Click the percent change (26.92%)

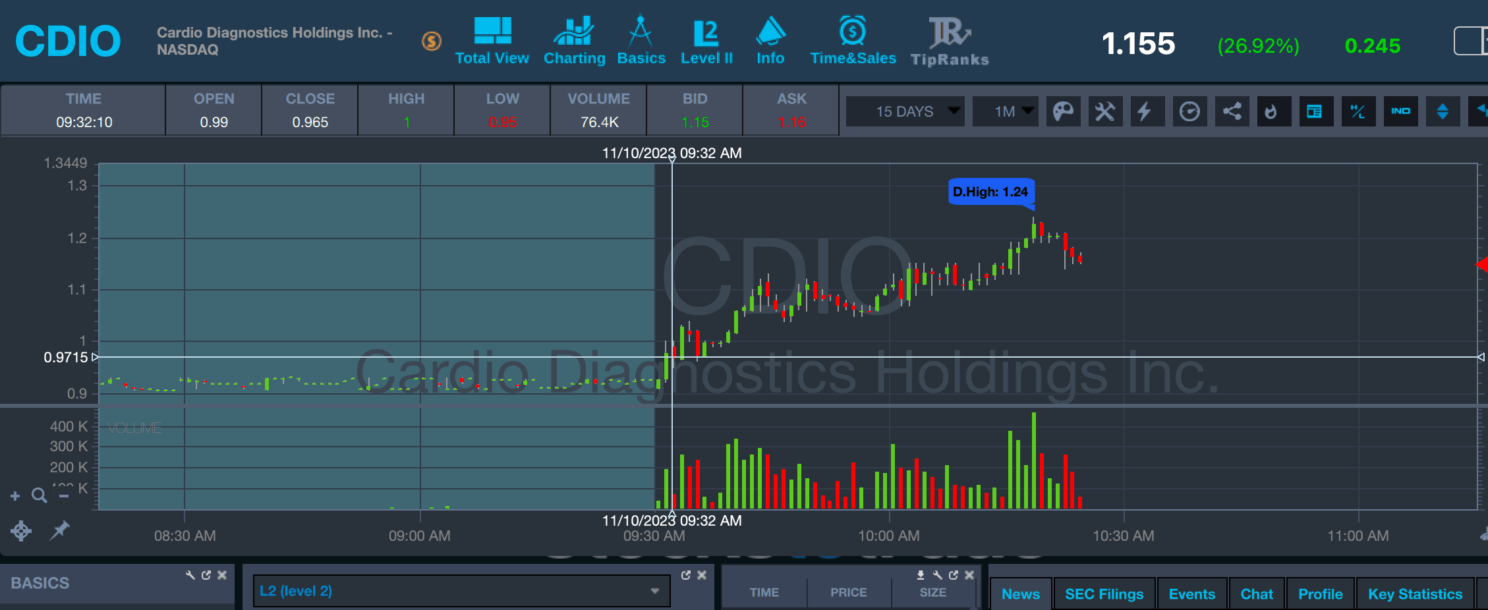[x=1258, y=45]
